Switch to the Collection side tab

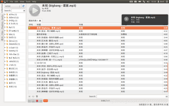pyautogui.click(x=2, y=8)
